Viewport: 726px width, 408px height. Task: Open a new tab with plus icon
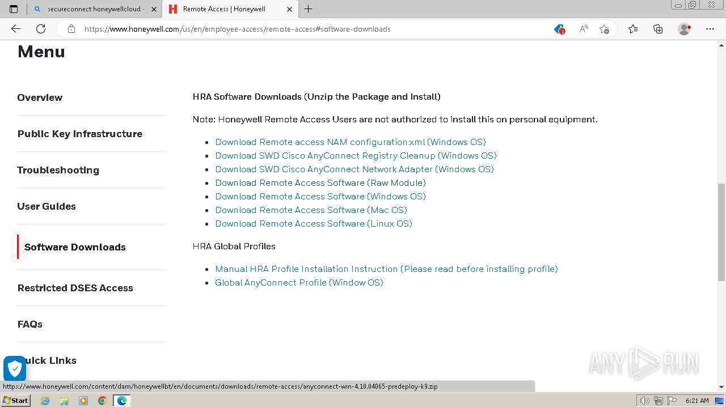click(308, 9)
